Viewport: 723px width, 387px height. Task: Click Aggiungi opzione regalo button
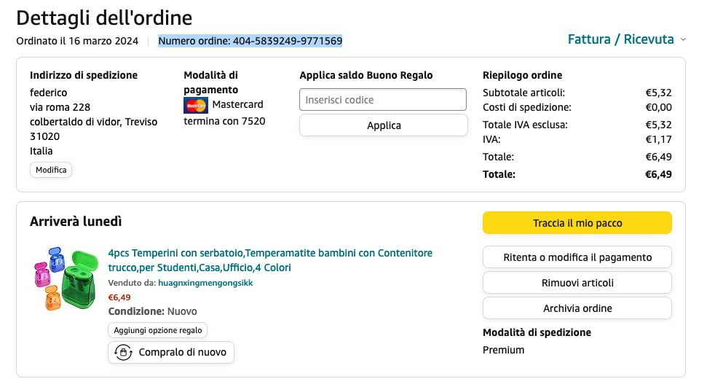158,330
